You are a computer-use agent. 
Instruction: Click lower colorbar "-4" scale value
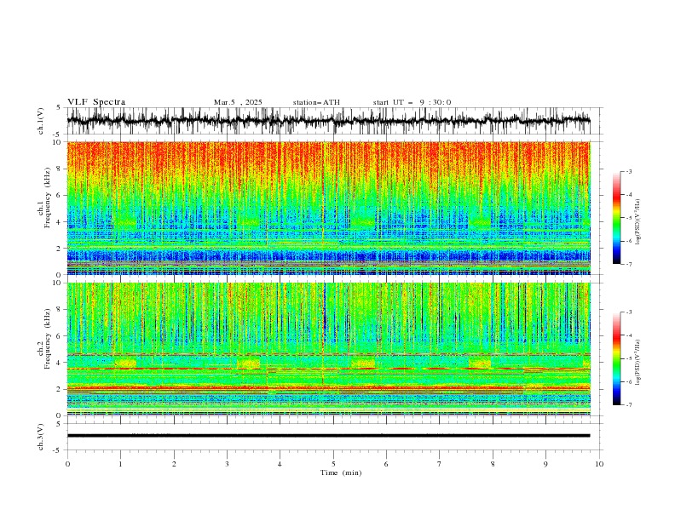[629, 335]
